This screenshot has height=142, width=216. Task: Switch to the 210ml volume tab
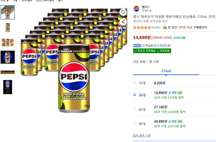click(166, 71)
